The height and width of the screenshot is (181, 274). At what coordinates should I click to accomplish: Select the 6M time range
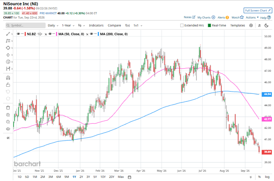point(59,177)
